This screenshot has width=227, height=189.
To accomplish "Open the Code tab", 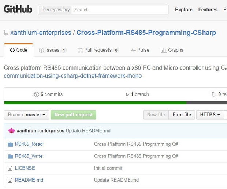I will [x=18, y=50].
